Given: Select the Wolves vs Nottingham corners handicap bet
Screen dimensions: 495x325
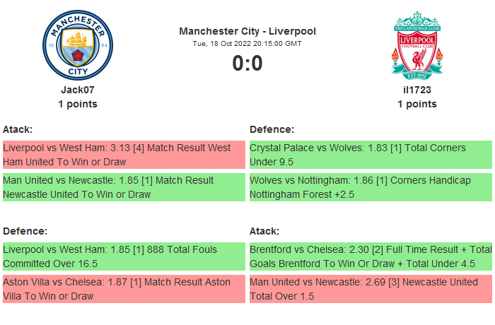Looking at the screenshot, I should [371, 187].
